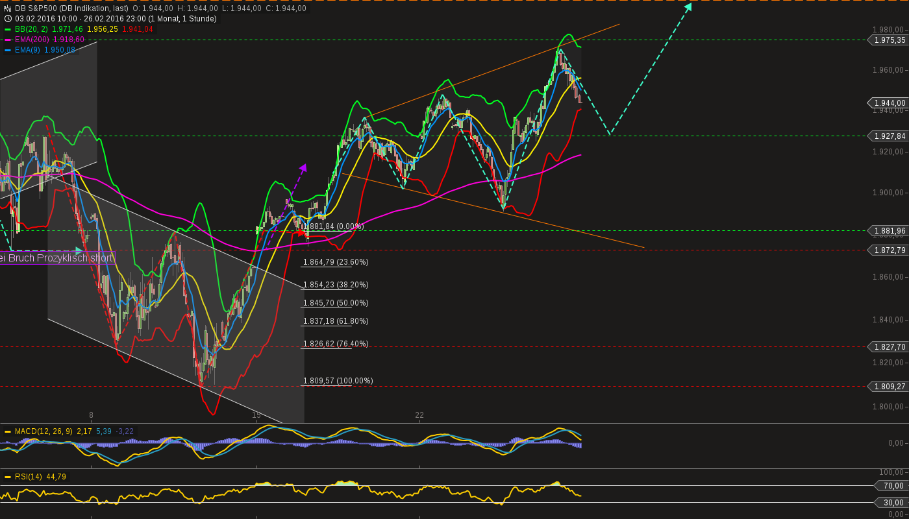
Task: Open the clock timeframe icon in the legend
Action: coord(8,18)
